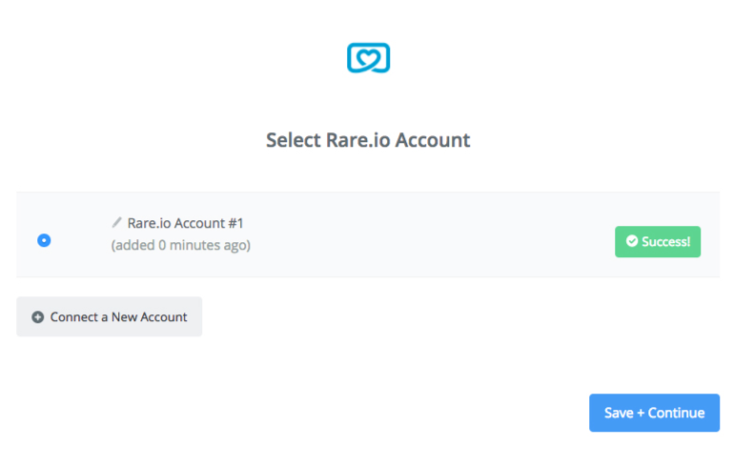Screen dimensions: 734x467
Task: Click the checkmark icon in Success badge
Action: coord(632,241)
